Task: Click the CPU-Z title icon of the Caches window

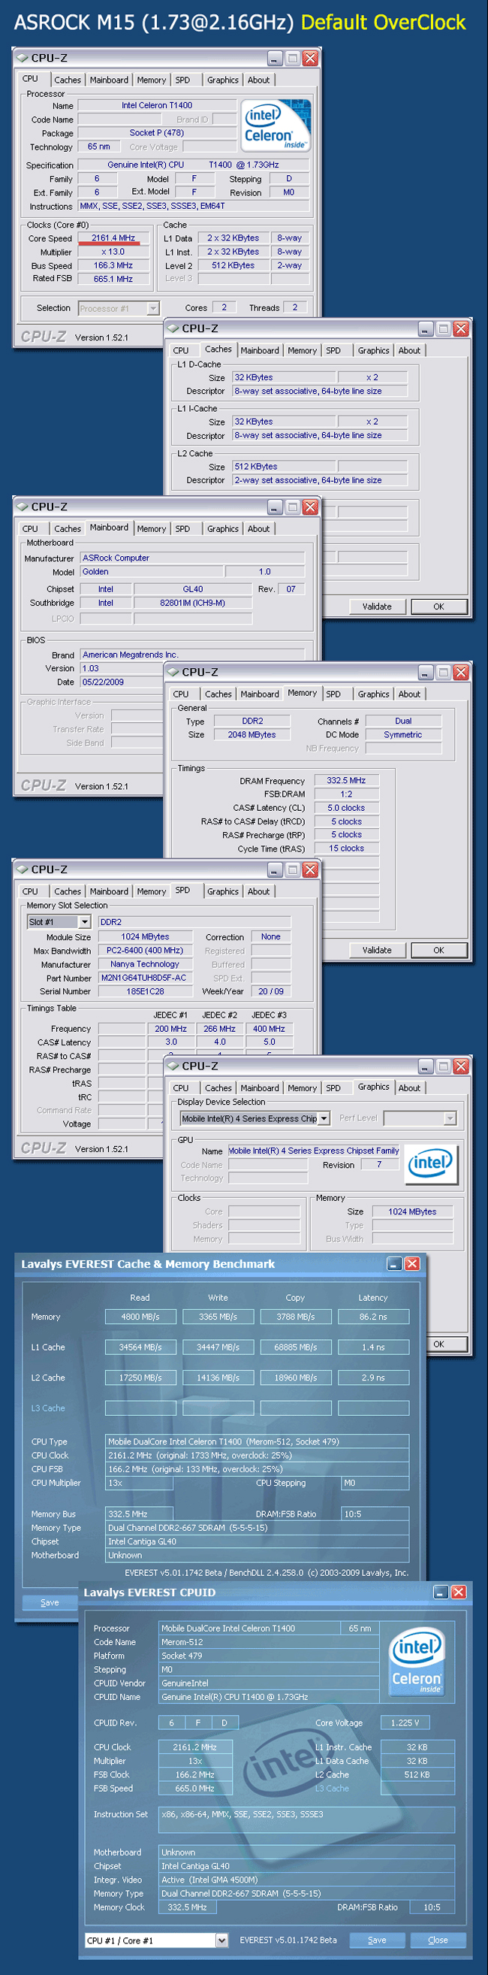Action: [x=173, y=328]
